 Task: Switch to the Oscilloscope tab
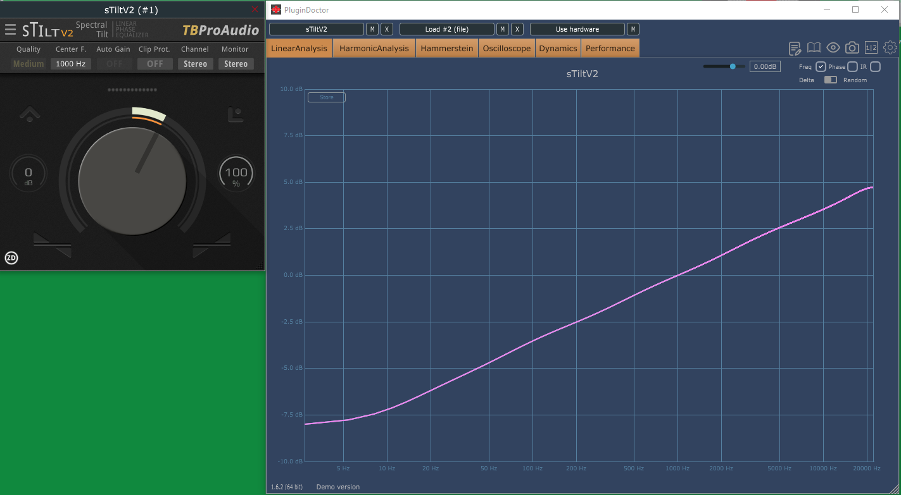point(507,48)
